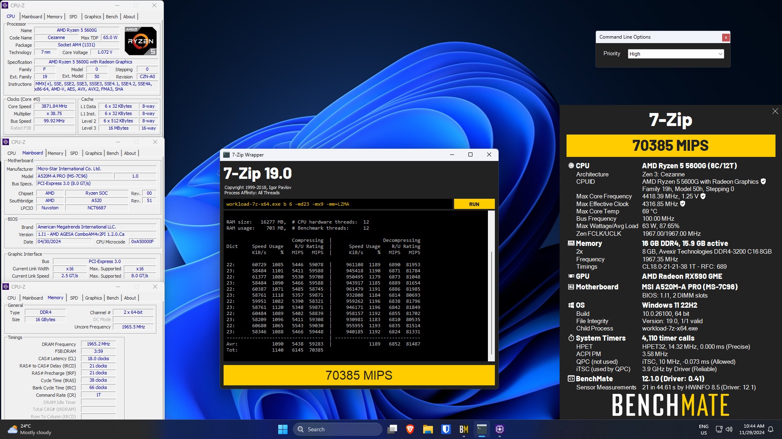
Task: Click the Max Core Frequency verified shield icon
Action: (703, 196)
